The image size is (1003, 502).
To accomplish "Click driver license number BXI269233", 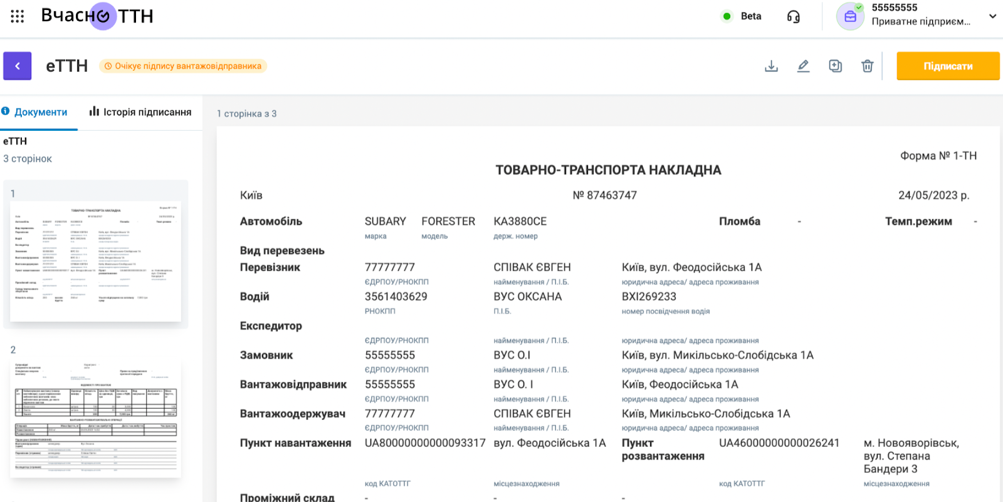I will [649, 297].
